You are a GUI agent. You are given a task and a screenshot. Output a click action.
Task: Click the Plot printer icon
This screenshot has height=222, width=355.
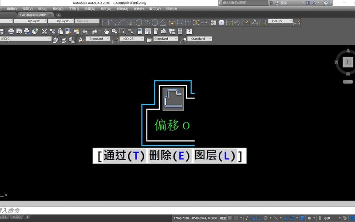coord(12,31)
